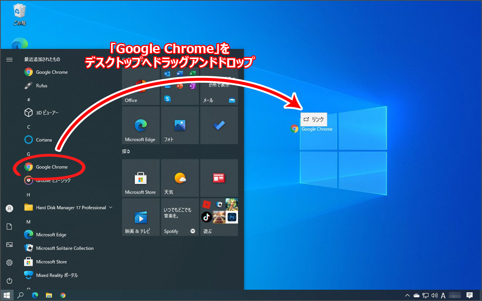Open the volume control in system tray

(x=435, y=295)
